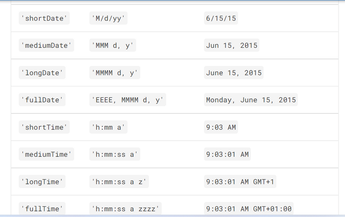
Task: Click the 'mediumDate' option name
Action: click(46, 45)
